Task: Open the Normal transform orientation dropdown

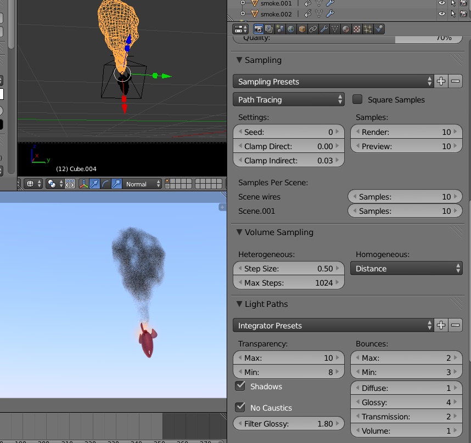Action: [142, 184]
